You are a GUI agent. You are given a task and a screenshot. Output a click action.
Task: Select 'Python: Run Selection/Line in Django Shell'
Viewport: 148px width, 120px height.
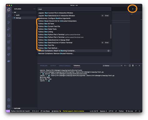[75, 40]
